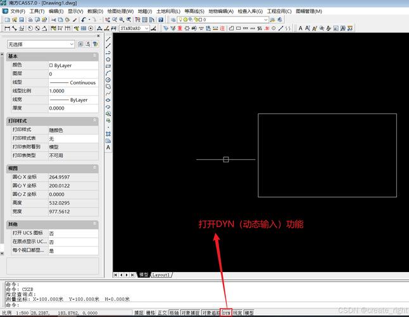Click the 对象捕捉 status bar button
The width and height of the screenshot is (409, 317).
pos(190,313)
